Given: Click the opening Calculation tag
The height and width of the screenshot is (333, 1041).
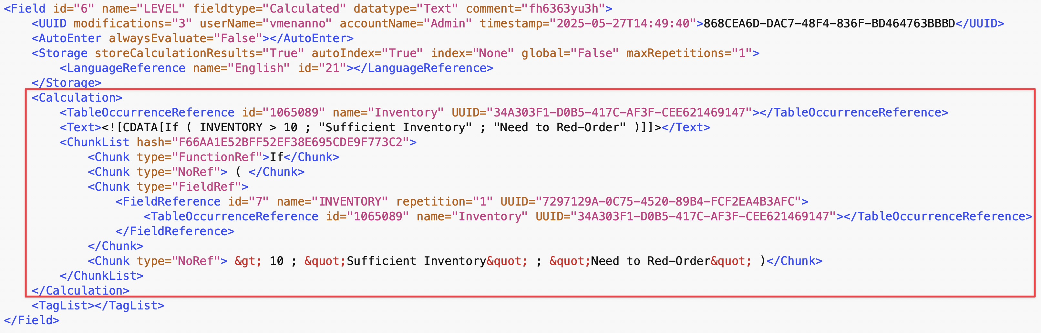Looking at the screenshot, I should 77,98.
